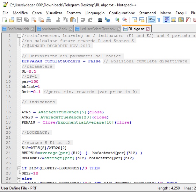Toggle Word wrap in the toolbar
Image resolution: width=196 pixels, height=192 pixels.
(152, 20)
